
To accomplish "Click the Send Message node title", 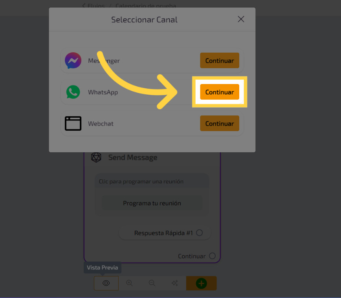I will (x=133, y=157).
